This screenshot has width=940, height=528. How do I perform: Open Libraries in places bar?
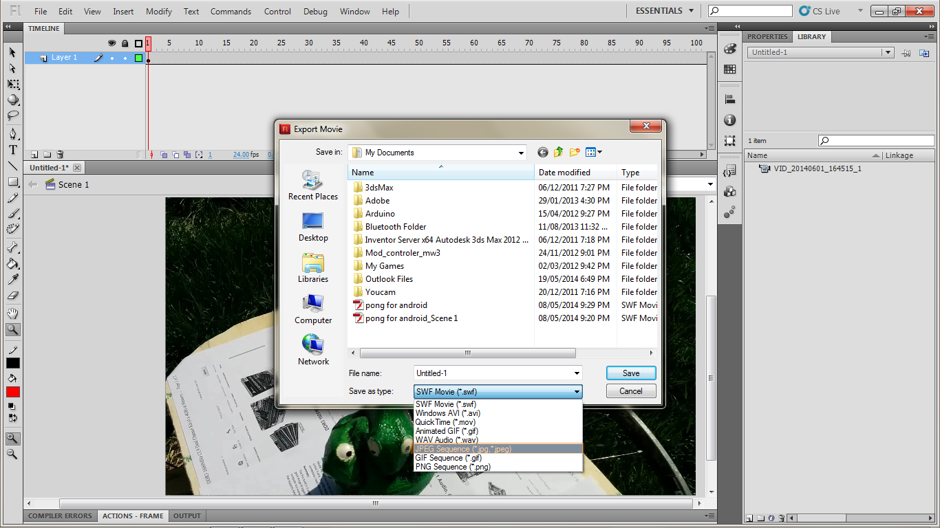coord(313,268)
